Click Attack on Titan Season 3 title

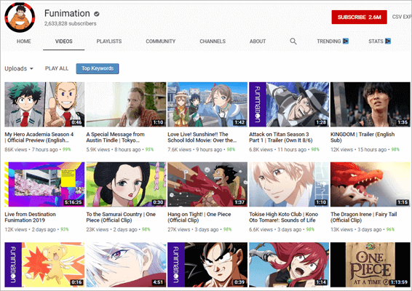[281, 137]
